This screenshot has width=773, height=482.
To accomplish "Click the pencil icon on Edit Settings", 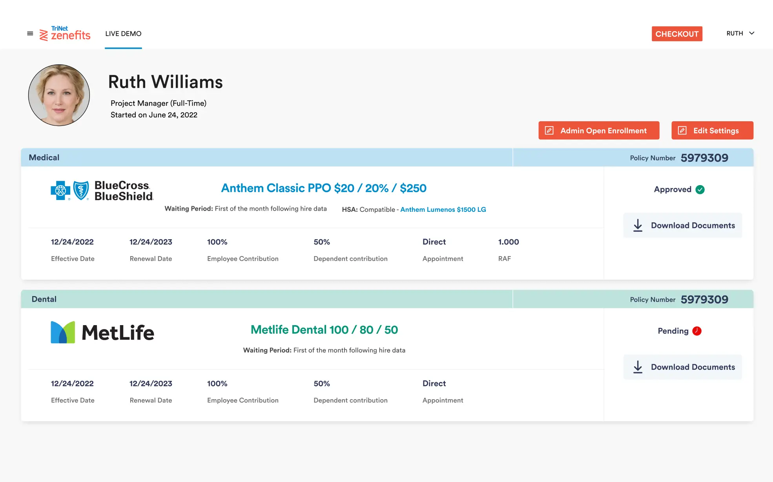I will tap(683, 130).
